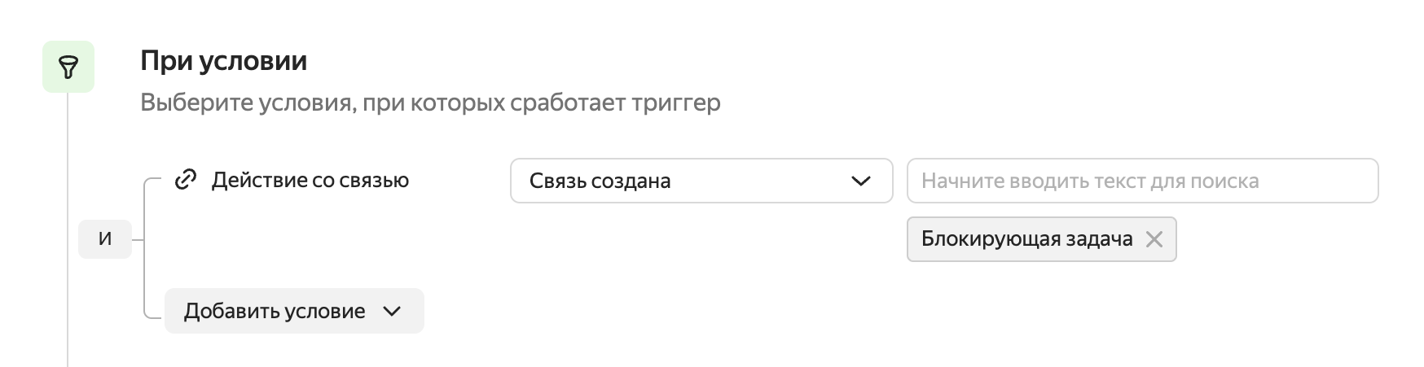The image size is (1424, 367).
Task: Click the "При условии" section heading
Action: 223,61
